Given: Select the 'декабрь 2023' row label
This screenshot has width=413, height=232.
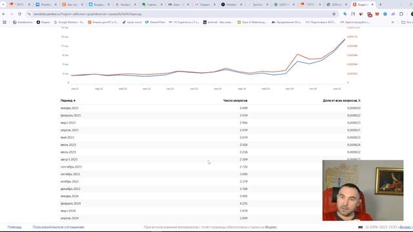Looking at the screenshot, I should pyautogui.click(x=70, y=189).
